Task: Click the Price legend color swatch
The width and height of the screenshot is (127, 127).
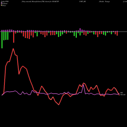Action: click(x=2, y=5)
